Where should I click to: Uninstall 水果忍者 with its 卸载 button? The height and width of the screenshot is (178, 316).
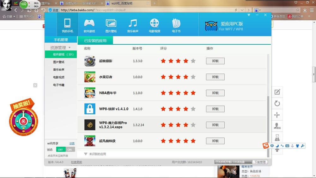click(x=215, y=77)
